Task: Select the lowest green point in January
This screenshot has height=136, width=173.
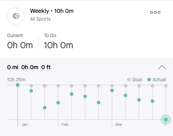Action: [x=45, y=107]
